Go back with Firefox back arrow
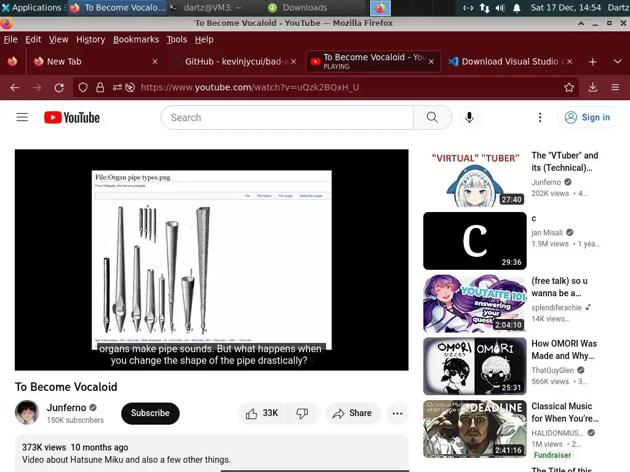The height and width of the screenshot is (472, 630). 15,87
